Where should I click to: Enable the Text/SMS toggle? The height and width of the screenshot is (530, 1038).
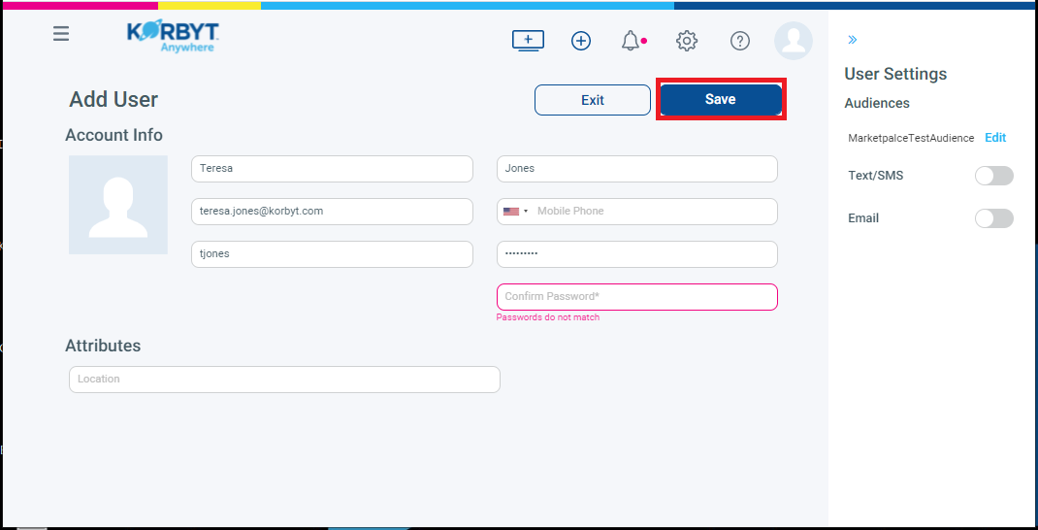(993, 176)
